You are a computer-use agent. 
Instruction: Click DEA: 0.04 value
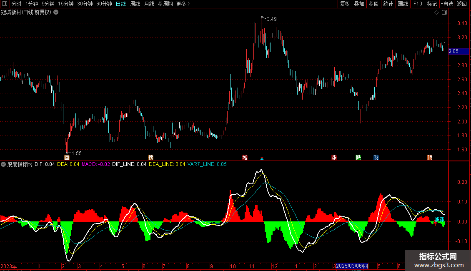(68, 164)
